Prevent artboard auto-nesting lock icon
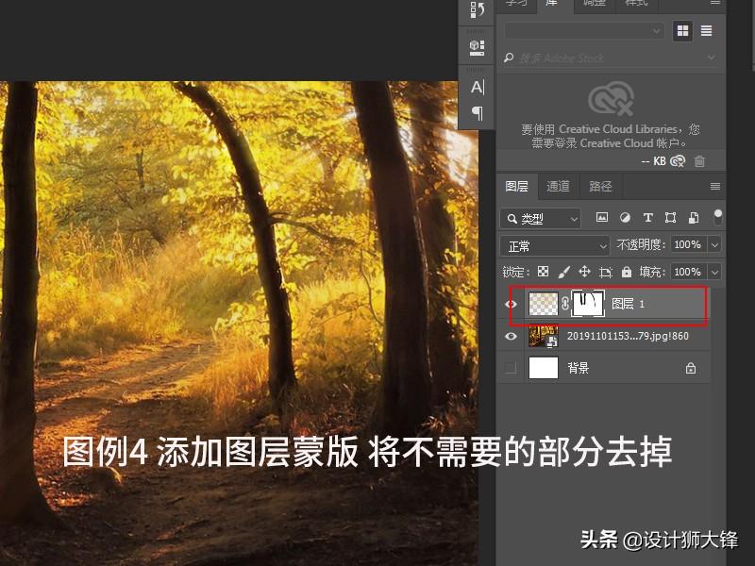Screen dimensions: 755x566 coord(605,273)
